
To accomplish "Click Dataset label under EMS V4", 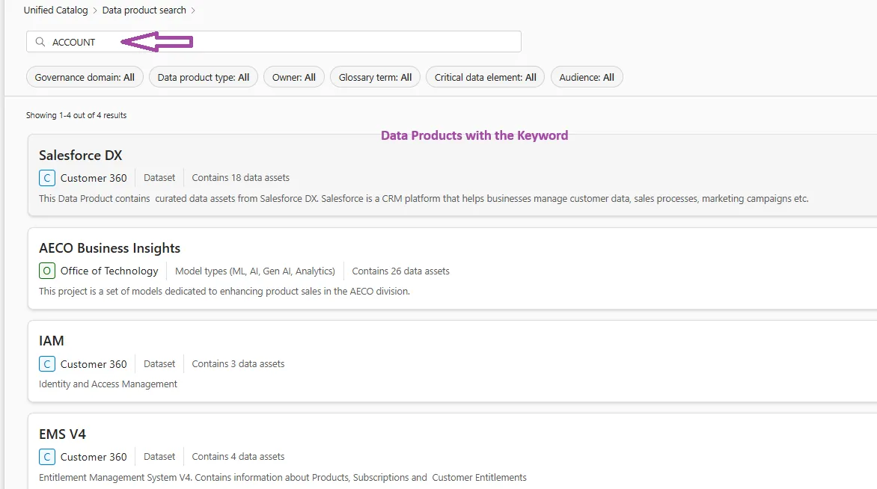I will [159, 457].
